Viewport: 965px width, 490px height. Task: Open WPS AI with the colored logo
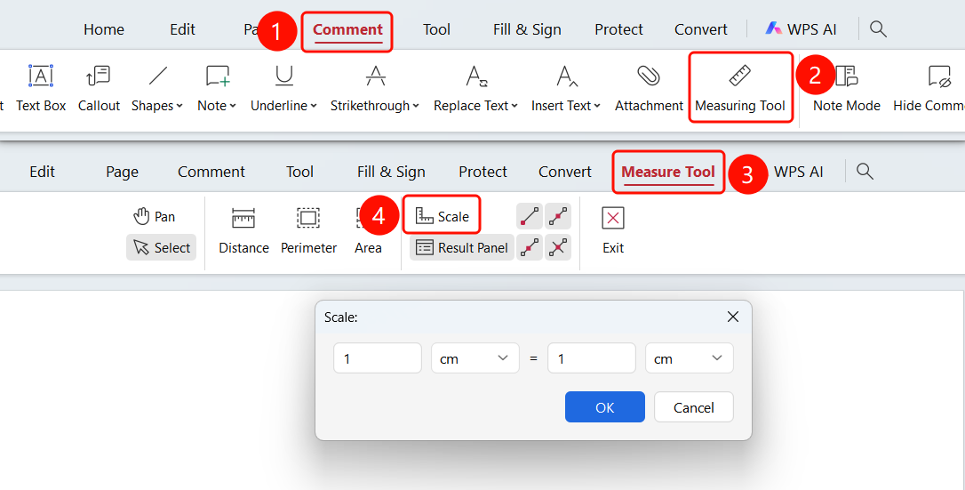pyautogui.click(x=801, y=29)
